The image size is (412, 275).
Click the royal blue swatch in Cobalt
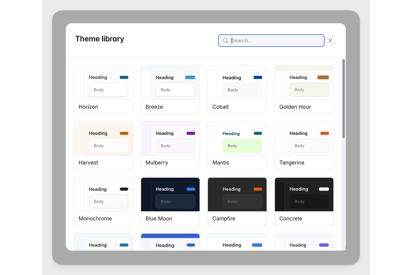pos(258,77)
